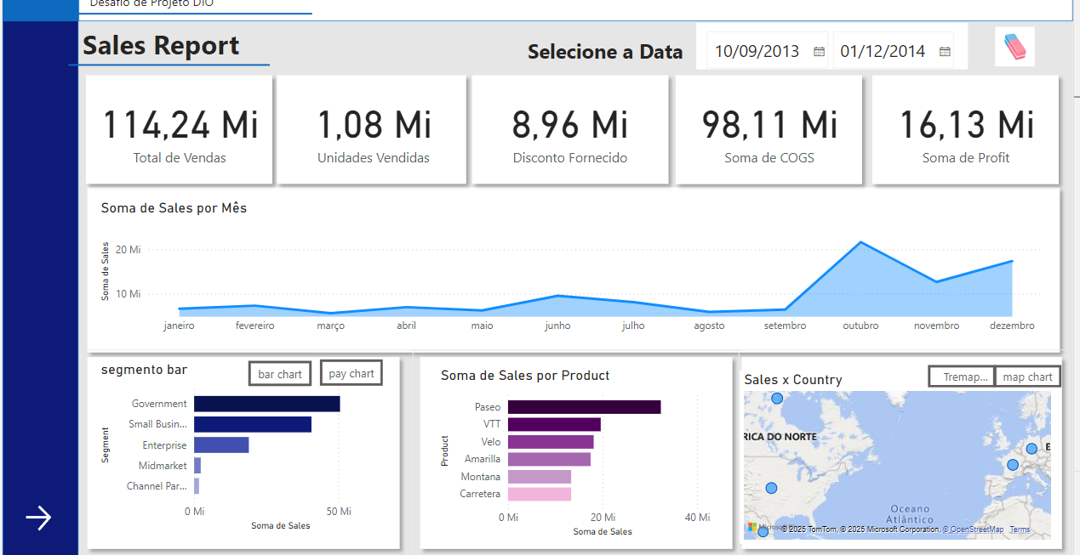Open calendar picker for end date 01/12/2014
This screenshot has height=555, width=1080.
pos(945,52)
